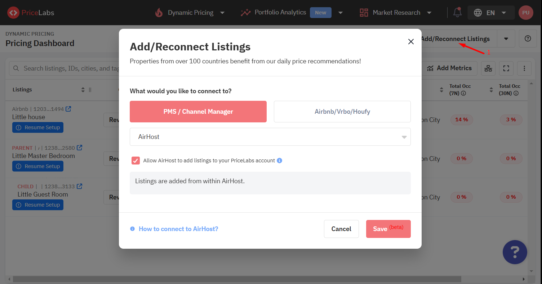Click the Cancel button
The width and height of the screenshot is (542, 284).
[x=341, y=229]
